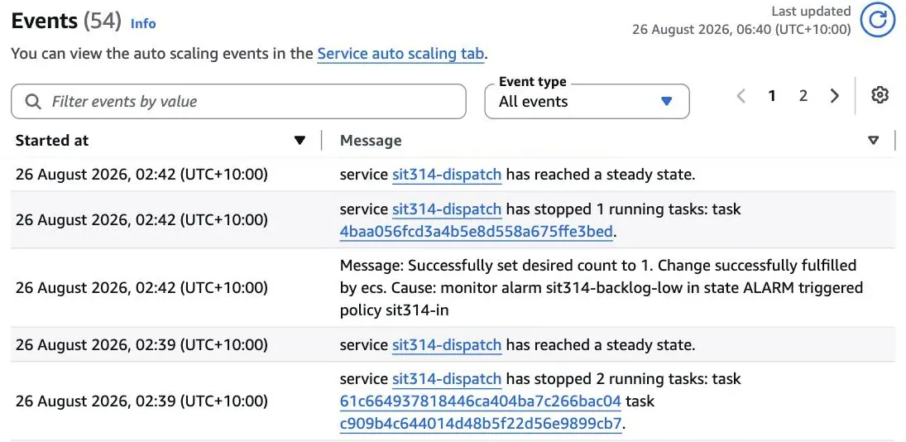Click the Events (54) heading
906x442 pixels.
coord(66,22)
